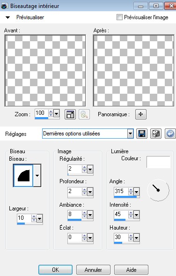Open the Ambiance slider dropdown arrow
Image resolution: width=176 pixels, height=276 pixels.
[90, 215]
